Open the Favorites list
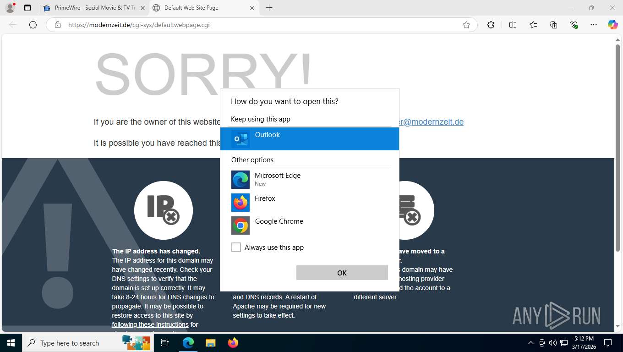623x352 pixels. tap(533, 25)
